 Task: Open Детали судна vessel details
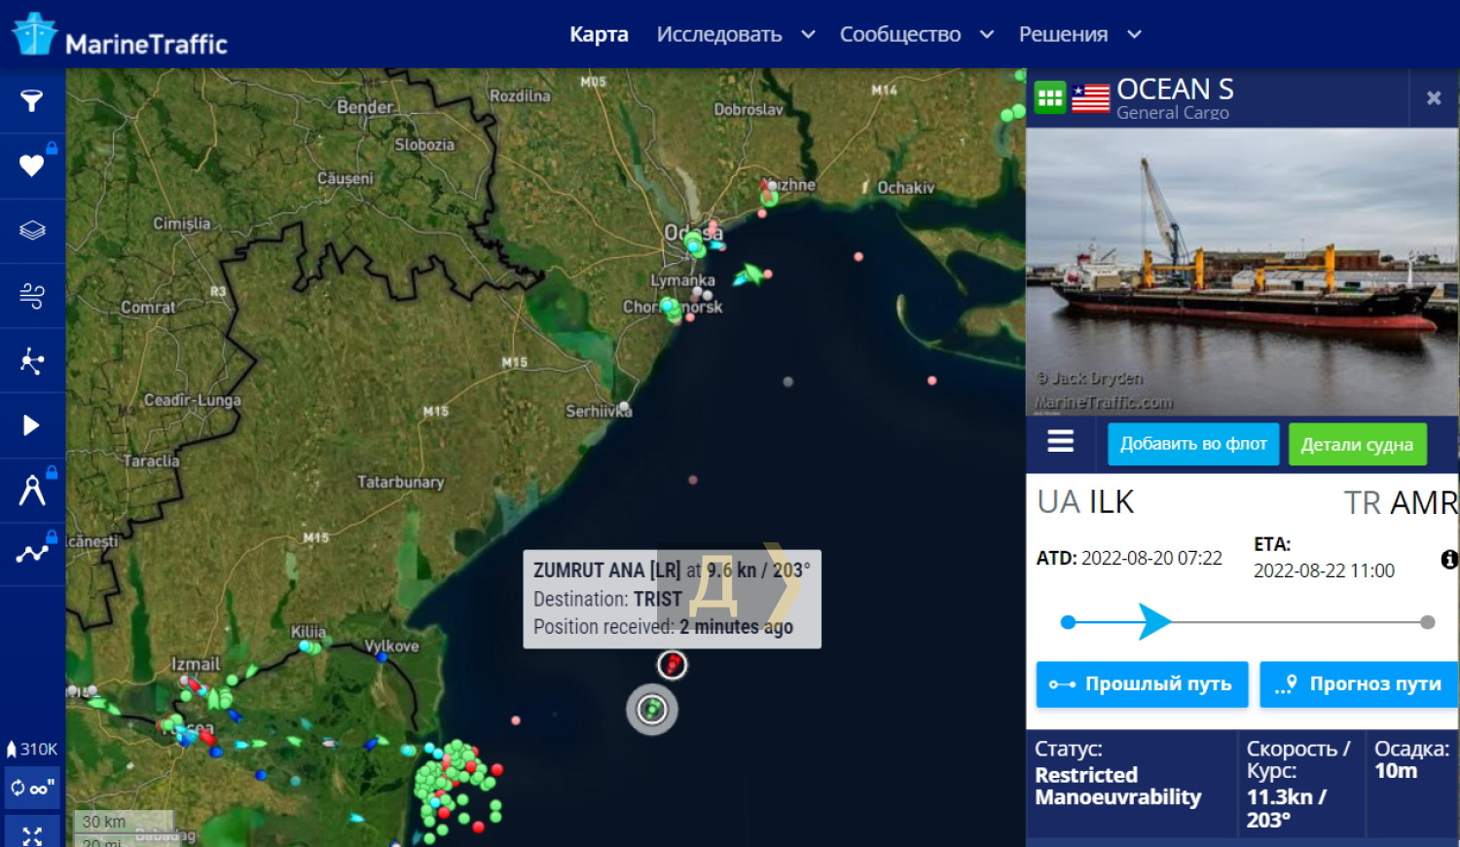1357,445
